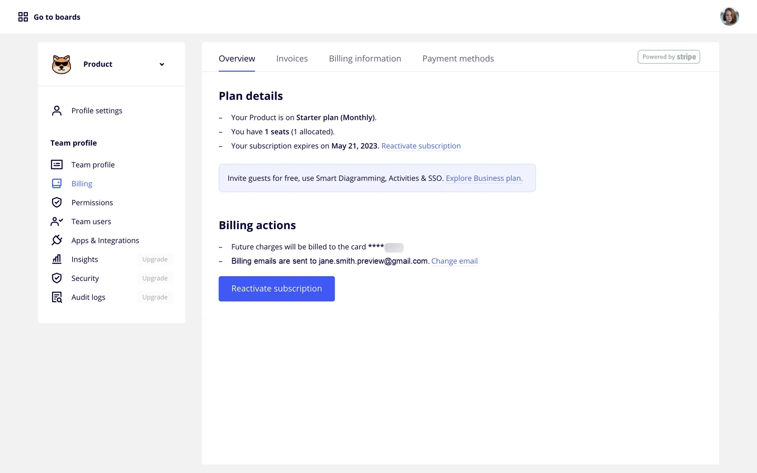This screenshot has width=757, height=473.
Task: Switch to the Invoices tab
Action: [x=292, y=58]
